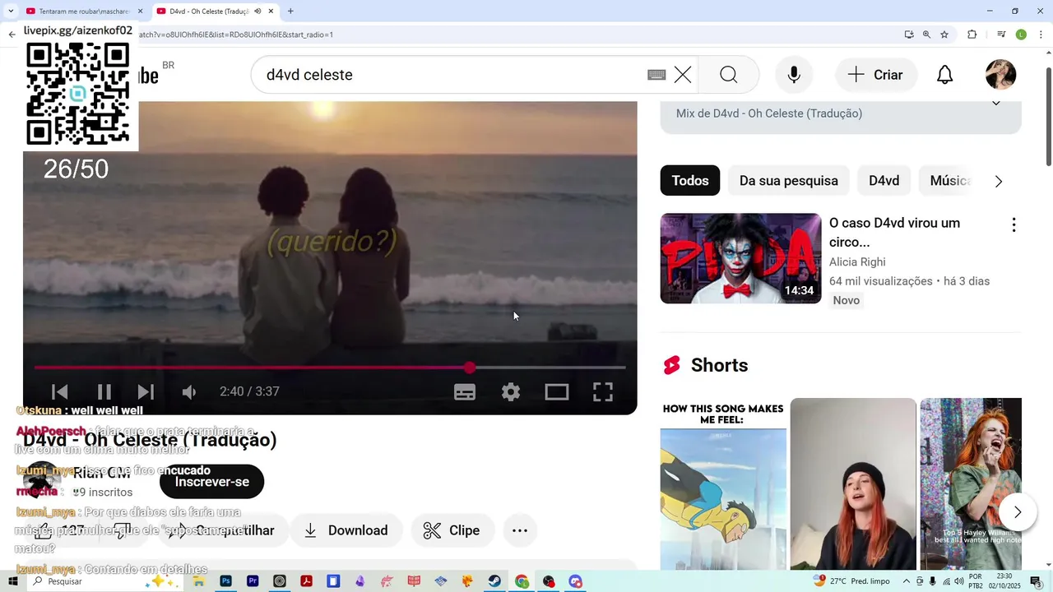Open the weather widget showing 27°C
This screenshot has height=592, width=1053.
tap(851, 581)
